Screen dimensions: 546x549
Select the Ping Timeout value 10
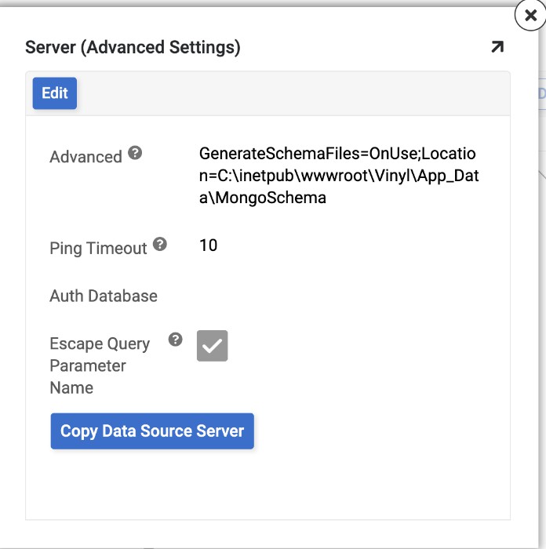coord(208,245)
